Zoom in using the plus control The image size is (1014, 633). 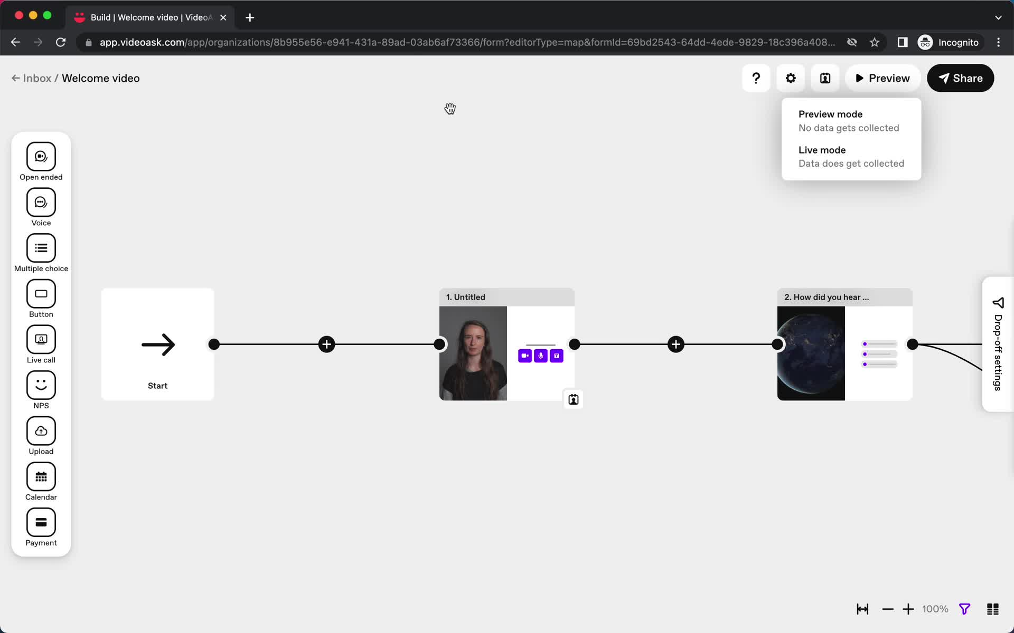point(908,609)
